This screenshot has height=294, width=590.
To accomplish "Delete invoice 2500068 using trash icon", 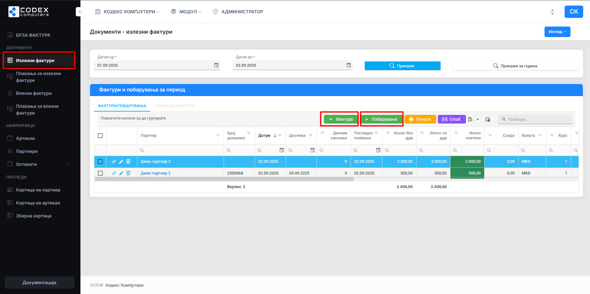I will coord(128,173).
